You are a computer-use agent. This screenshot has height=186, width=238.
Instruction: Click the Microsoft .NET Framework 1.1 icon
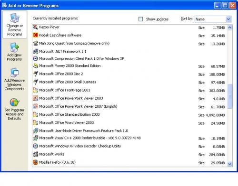pyautogui.click(x=35, y=51)
